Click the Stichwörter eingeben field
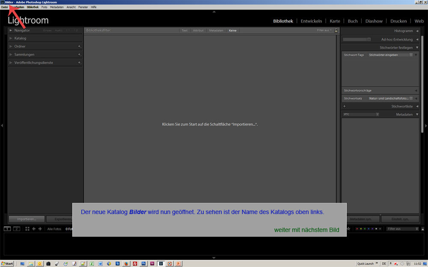Screen dimensions: 428x267 (x=390, y=55)
